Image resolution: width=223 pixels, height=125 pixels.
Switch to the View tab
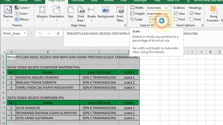tap(123, 1)
